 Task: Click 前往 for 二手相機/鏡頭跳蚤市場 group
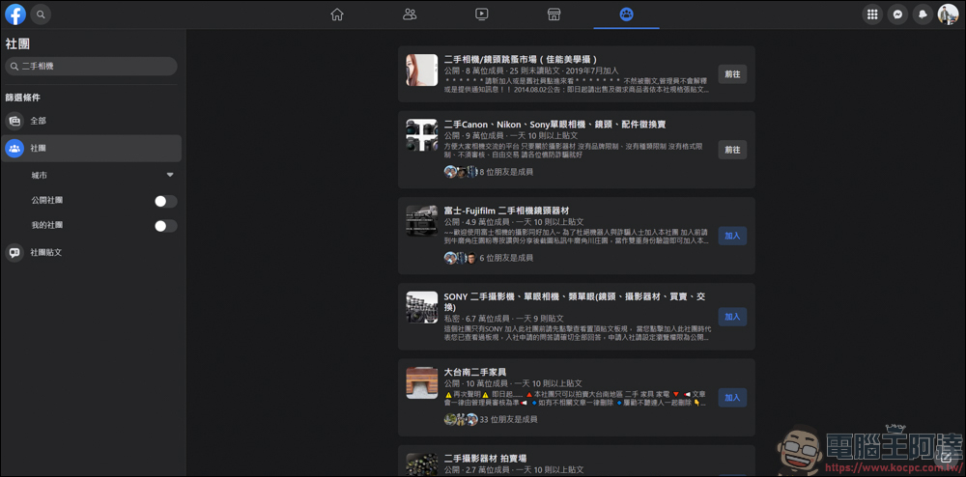732,74
